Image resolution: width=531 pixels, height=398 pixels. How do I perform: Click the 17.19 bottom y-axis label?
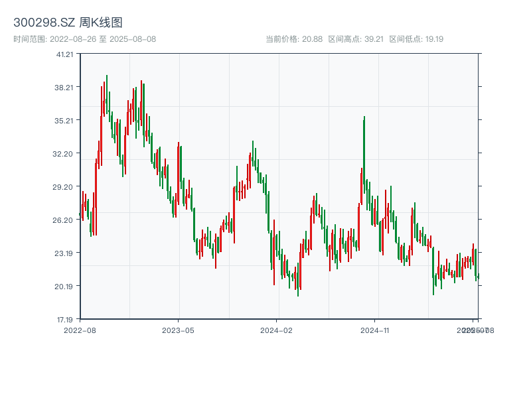coord(65,319)
